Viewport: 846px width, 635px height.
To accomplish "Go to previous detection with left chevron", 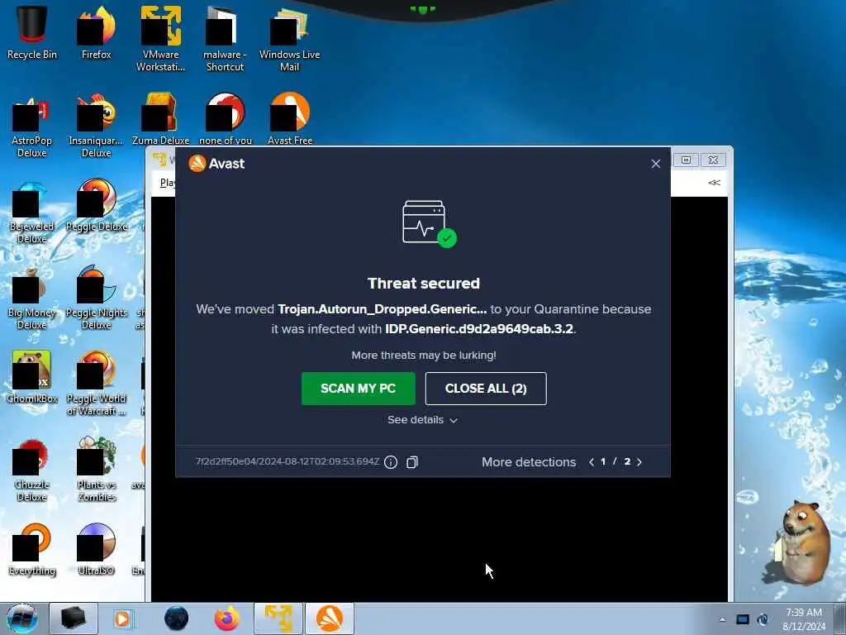I will coord(592,461).
